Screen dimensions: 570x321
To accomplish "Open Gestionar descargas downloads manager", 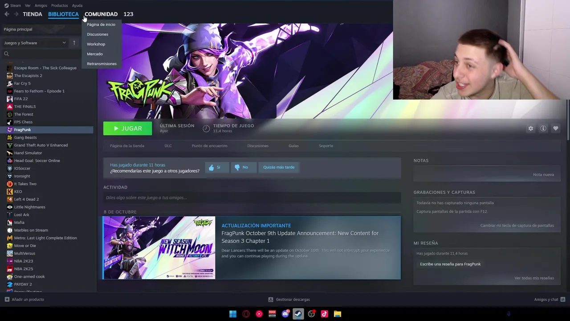I will coord(289,300).
